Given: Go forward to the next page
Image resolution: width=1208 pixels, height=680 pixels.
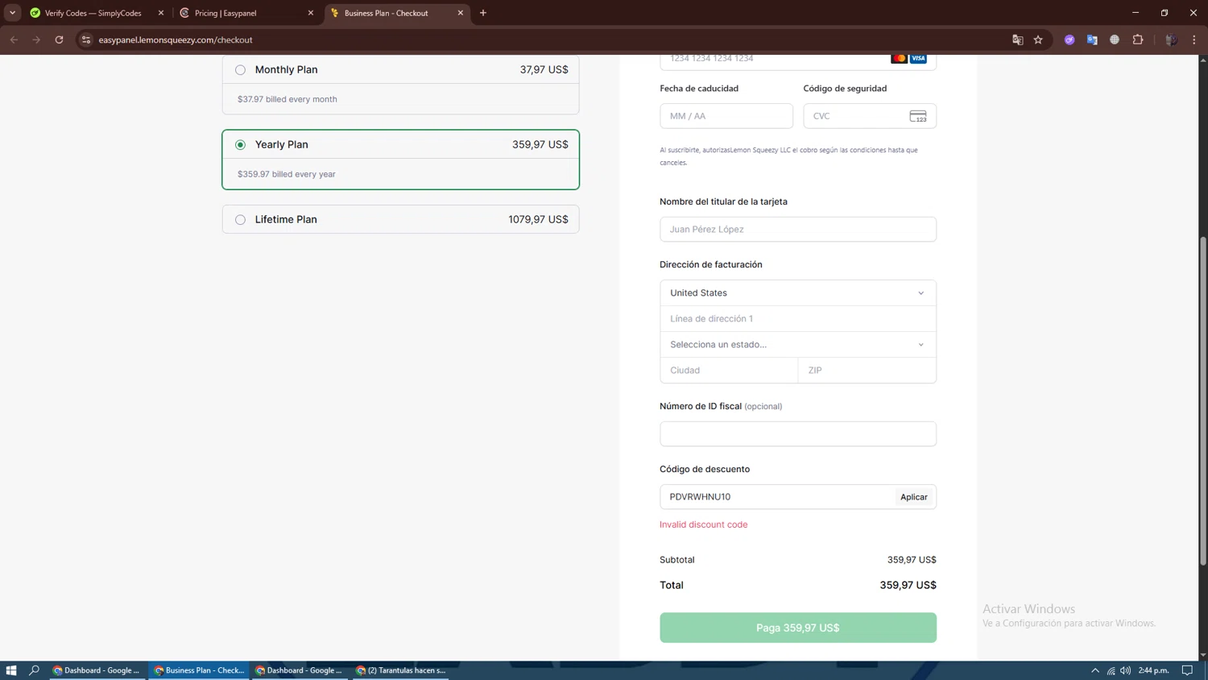Looking at the screenshot, I should [x=36, y=39].
